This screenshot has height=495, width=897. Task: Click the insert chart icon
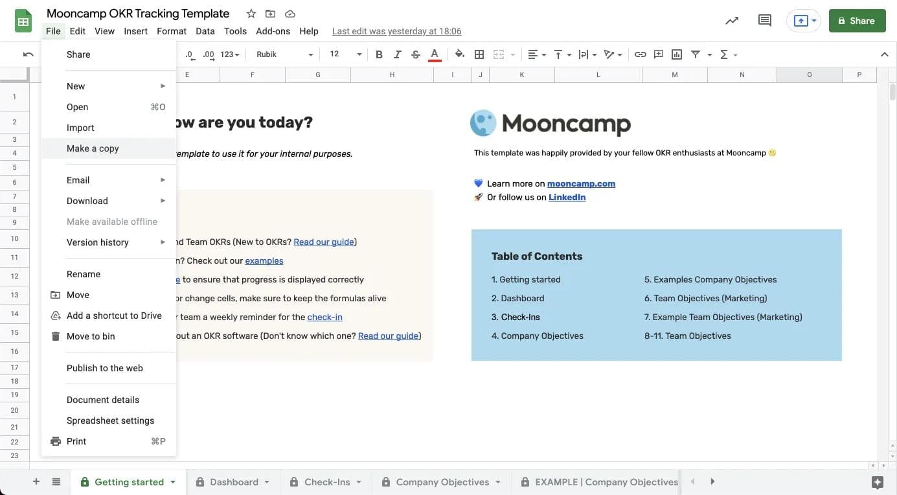pos(677,54)
